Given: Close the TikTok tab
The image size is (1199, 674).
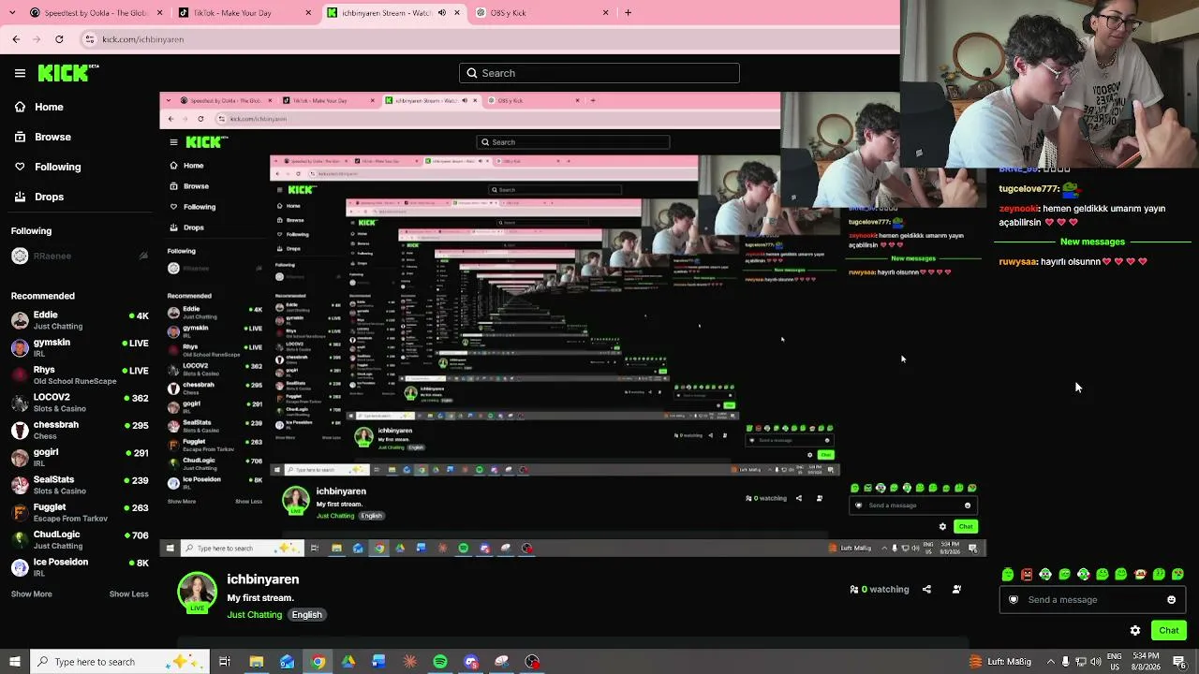Looking at the screenshot, I should 308,13.
